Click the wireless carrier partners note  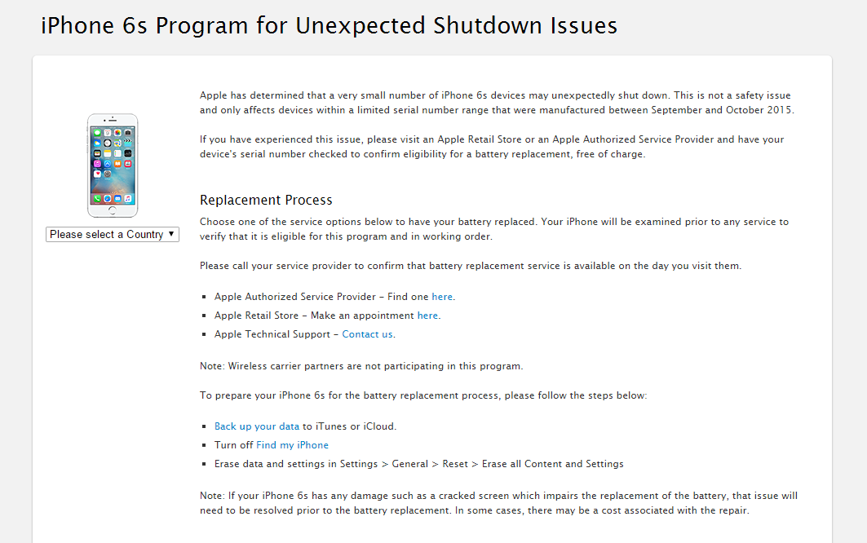(361, 366)
